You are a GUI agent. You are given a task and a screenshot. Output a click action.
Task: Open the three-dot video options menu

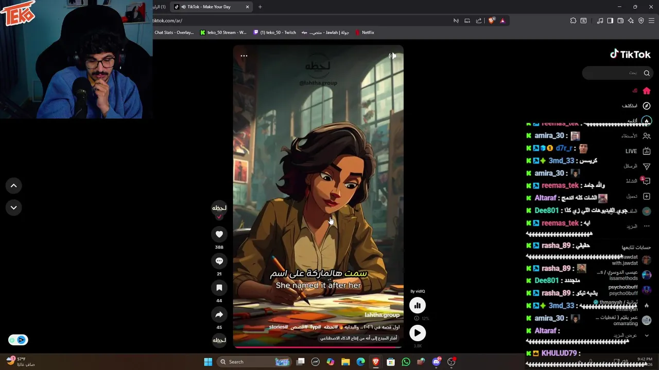point(244,56)
